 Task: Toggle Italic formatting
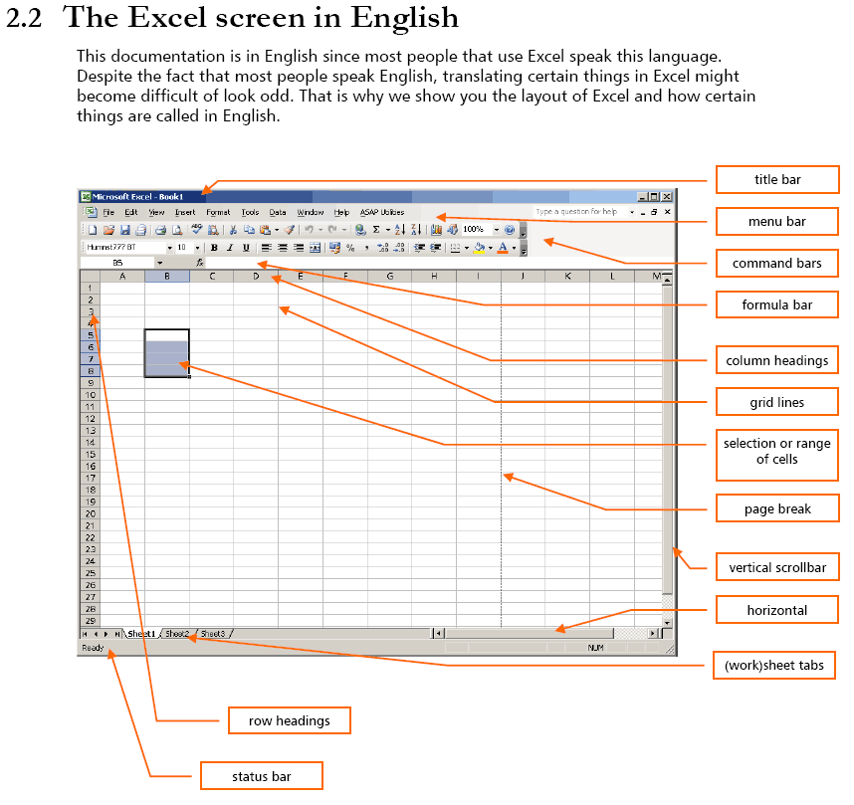pyautogui.click(x=230, y=248)
